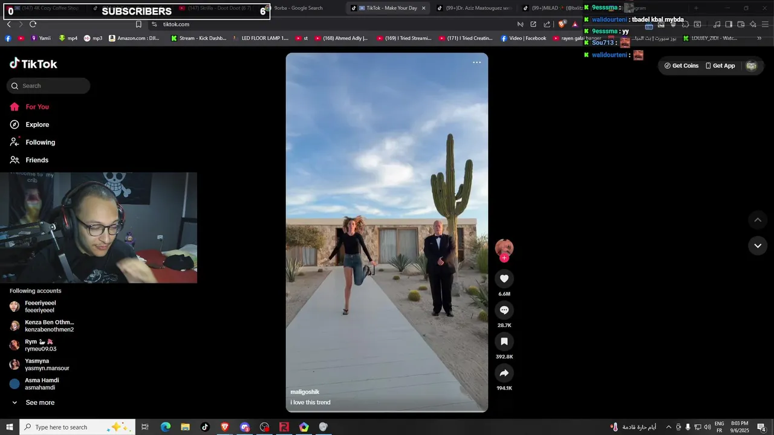This screenshot has height=435, width=774.
Task: Open volume control in system tray
Action: (707, 427)
